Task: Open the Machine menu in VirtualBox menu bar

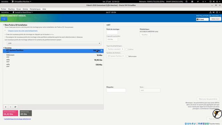Action: pyautogui.click(x=11, y=9)
